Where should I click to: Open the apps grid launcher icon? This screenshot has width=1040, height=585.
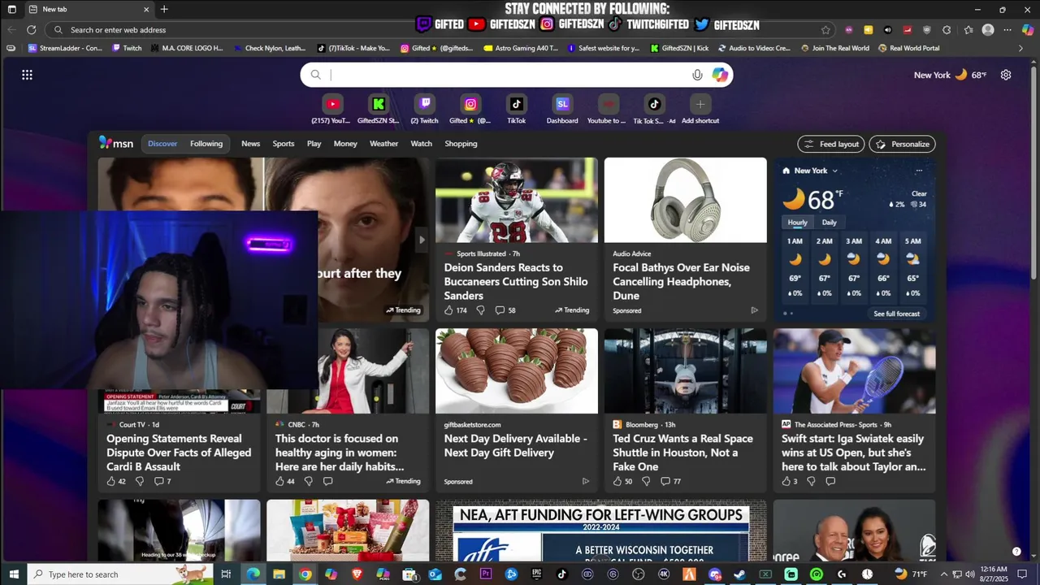27,75
